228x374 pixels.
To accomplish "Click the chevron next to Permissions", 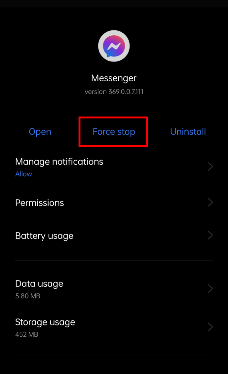I will (210, 202).
